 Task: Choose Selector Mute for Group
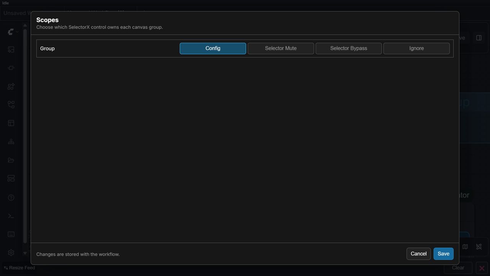click(281, 48)
